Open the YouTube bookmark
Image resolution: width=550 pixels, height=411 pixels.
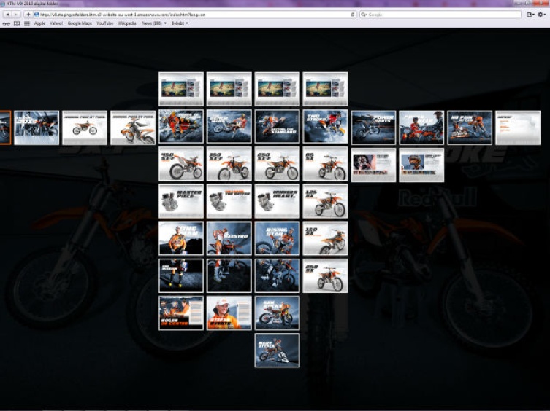point(105,23)
